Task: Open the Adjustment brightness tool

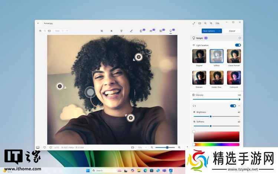Action: [x=111, y=30]
